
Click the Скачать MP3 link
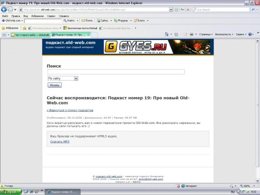[60, 142]
